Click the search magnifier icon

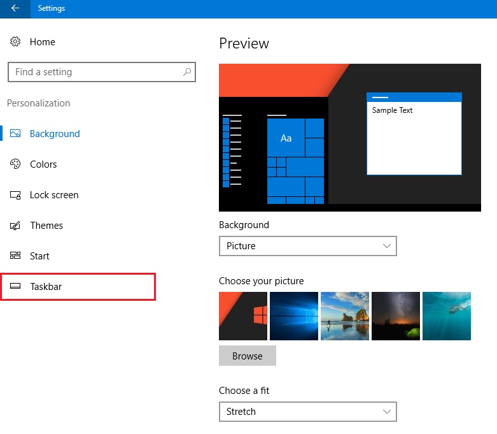click(186, 72)
